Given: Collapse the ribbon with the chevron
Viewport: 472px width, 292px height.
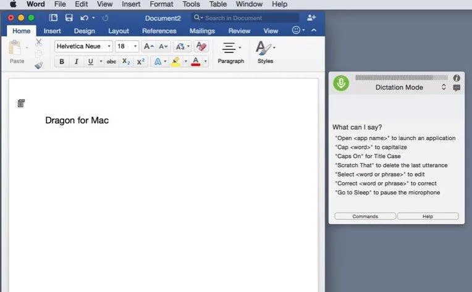Looking at the screenshot, I should pos(314,30).
